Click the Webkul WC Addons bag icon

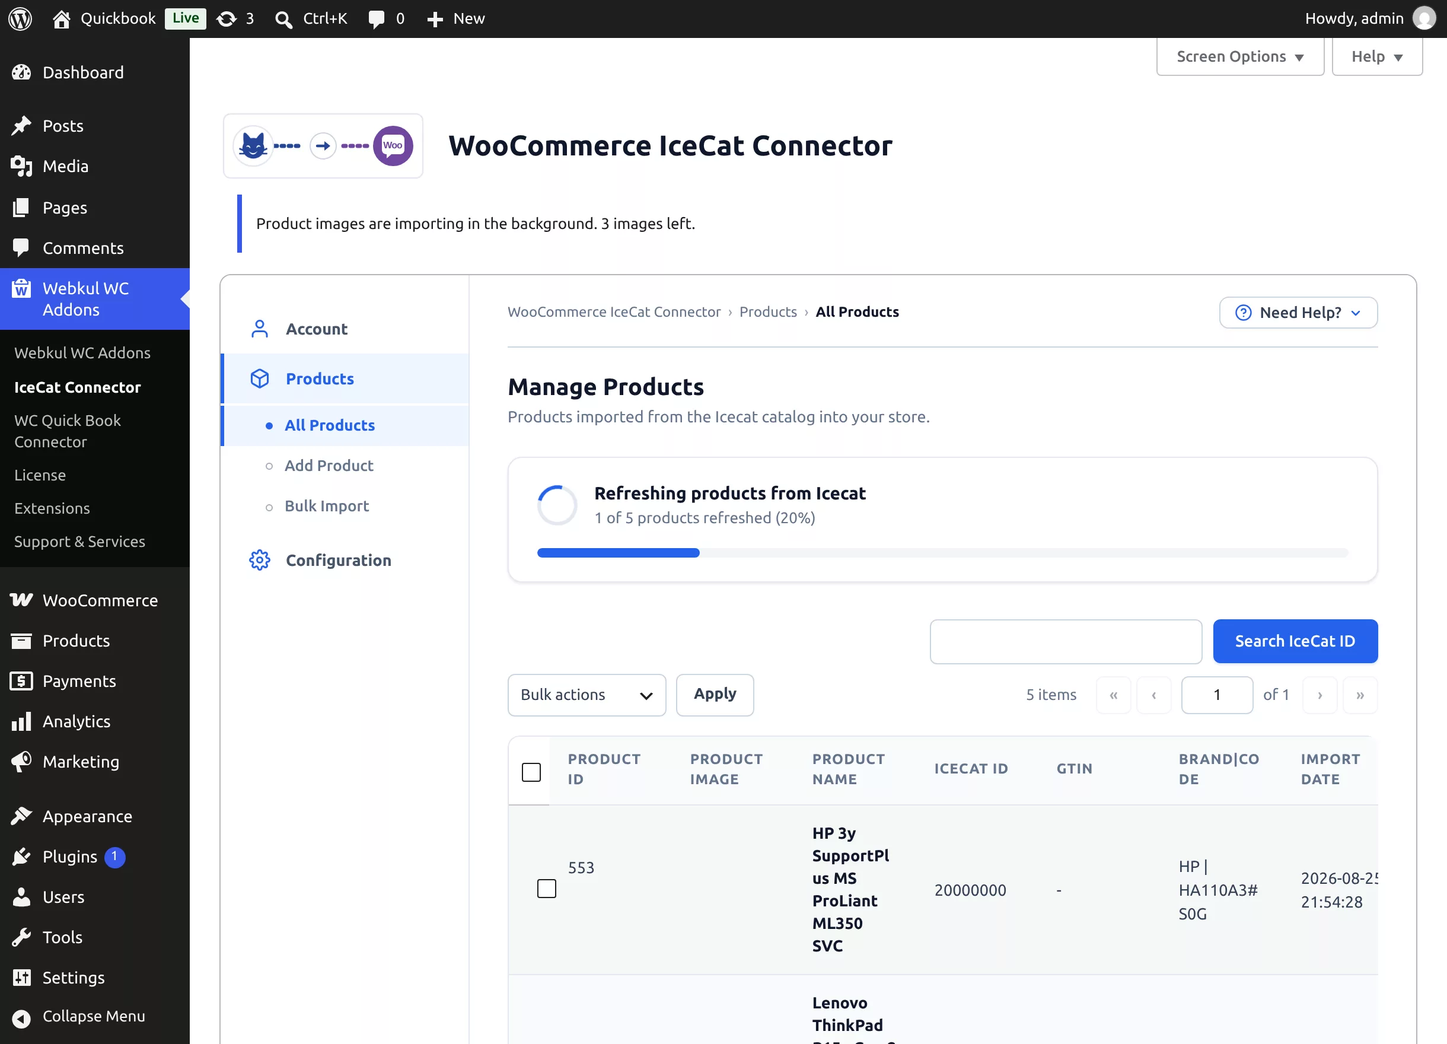21,288
